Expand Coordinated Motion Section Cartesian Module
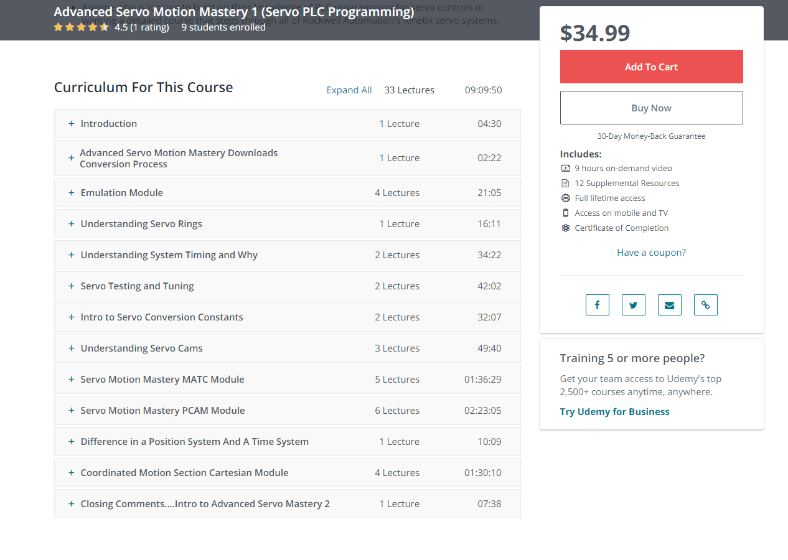Image resolution: width=788 pixels, height=560 pixels. (x=184, y=473)
